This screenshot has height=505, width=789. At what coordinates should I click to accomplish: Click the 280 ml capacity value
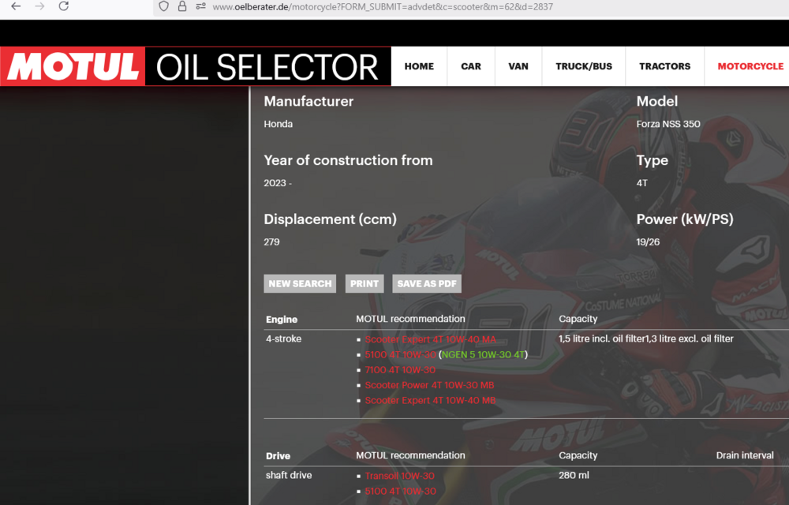pos(574,475)
